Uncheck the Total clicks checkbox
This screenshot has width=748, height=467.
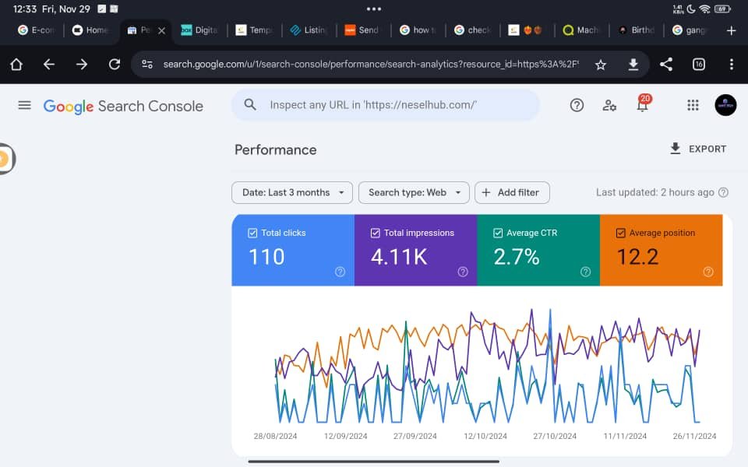(252, 233)
